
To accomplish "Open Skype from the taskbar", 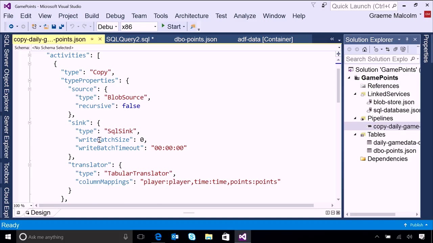I will (x=192, y=237).
